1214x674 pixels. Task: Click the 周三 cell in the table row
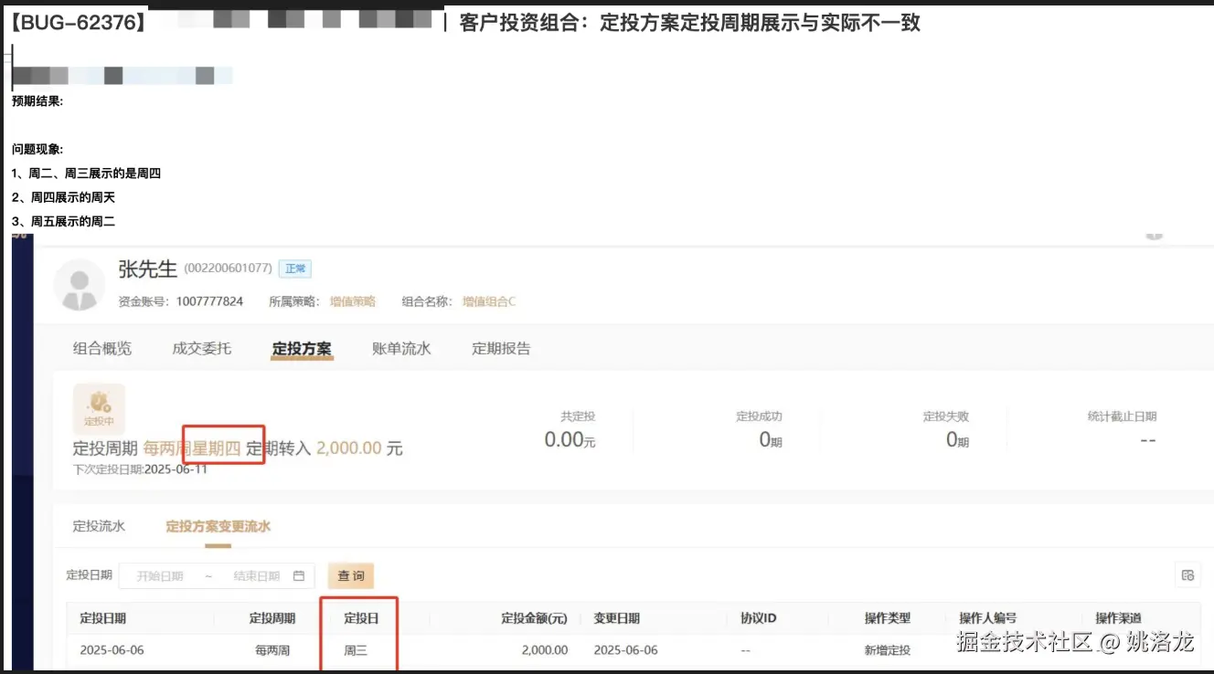[355, 650]
